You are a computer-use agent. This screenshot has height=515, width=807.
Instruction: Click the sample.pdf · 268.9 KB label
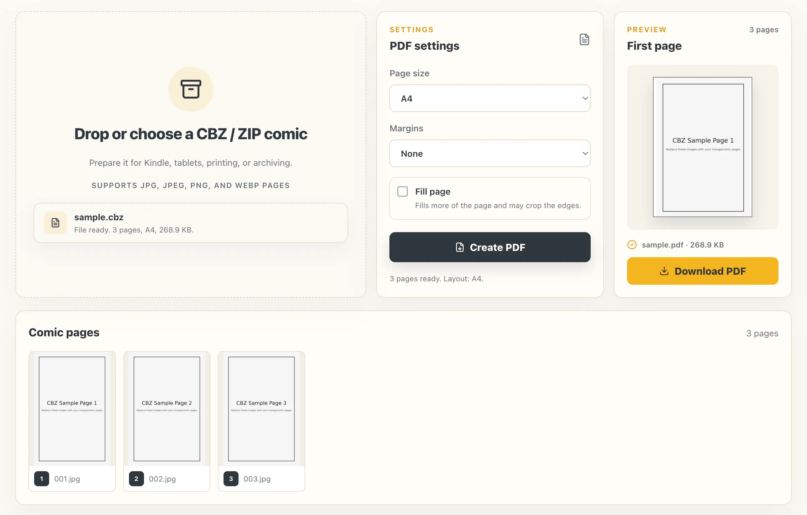[x=683, y=245]
